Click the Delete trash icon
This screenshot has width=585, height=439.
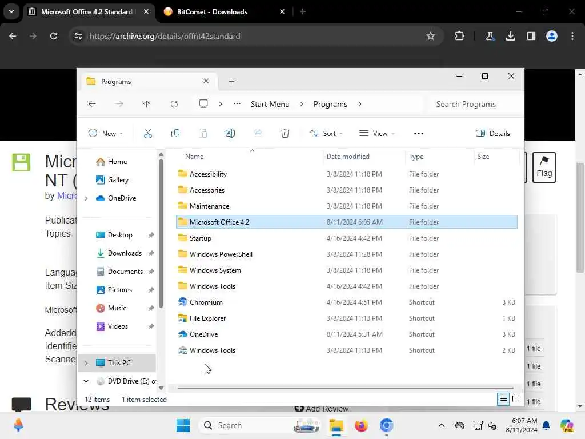tap(285, 133)
